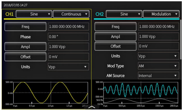Select the CH2 offset field 0 mV
Image resolution: width=182 pixels, height=110 pixels.
coord(158,46)
